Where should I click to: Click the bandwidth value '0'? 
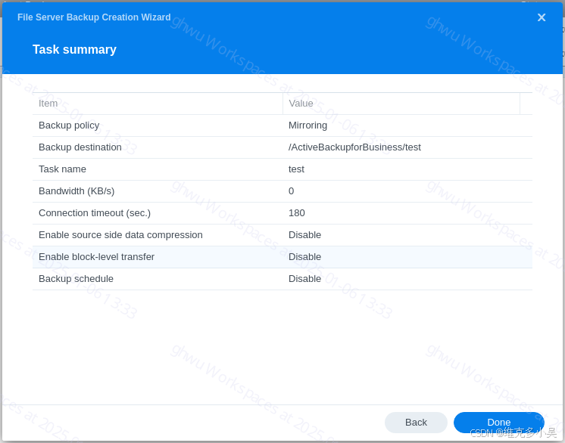(x=291, y=191)
